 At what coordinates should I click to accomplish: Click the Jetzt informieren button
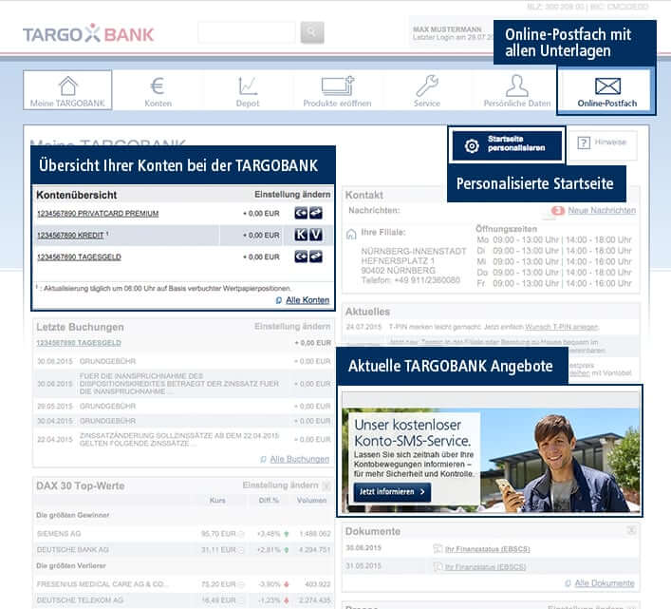392,491
